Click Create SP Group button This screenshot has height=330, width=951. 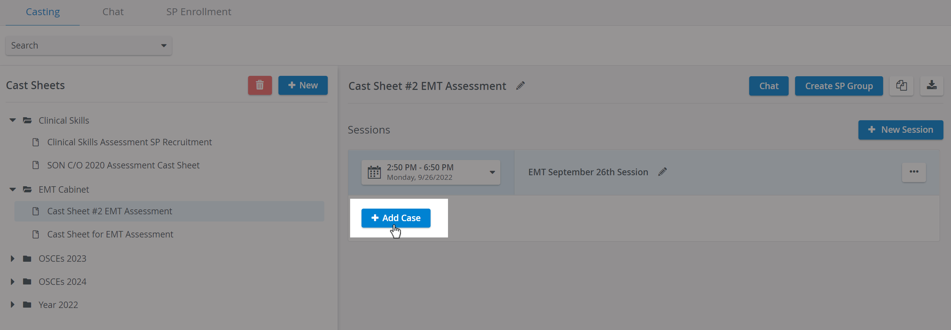839,86
